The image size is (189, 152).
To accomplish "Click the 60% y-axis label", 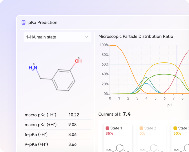I will pos(105,64).
